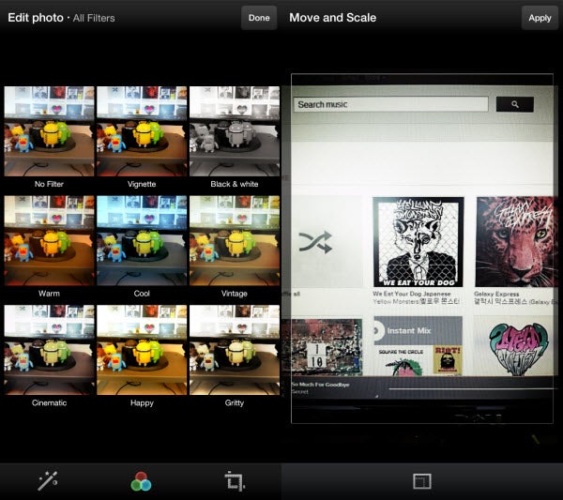Apply the Happy filter thumbnail

pyautogui.click(x=142, y=350)
